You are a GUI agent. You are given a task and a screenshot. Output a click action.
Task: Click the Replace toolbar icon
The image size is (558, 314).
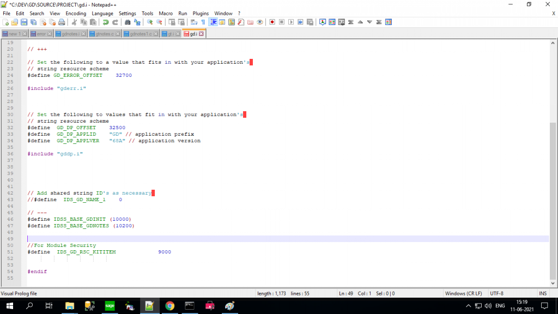click(x=137, y=22)
